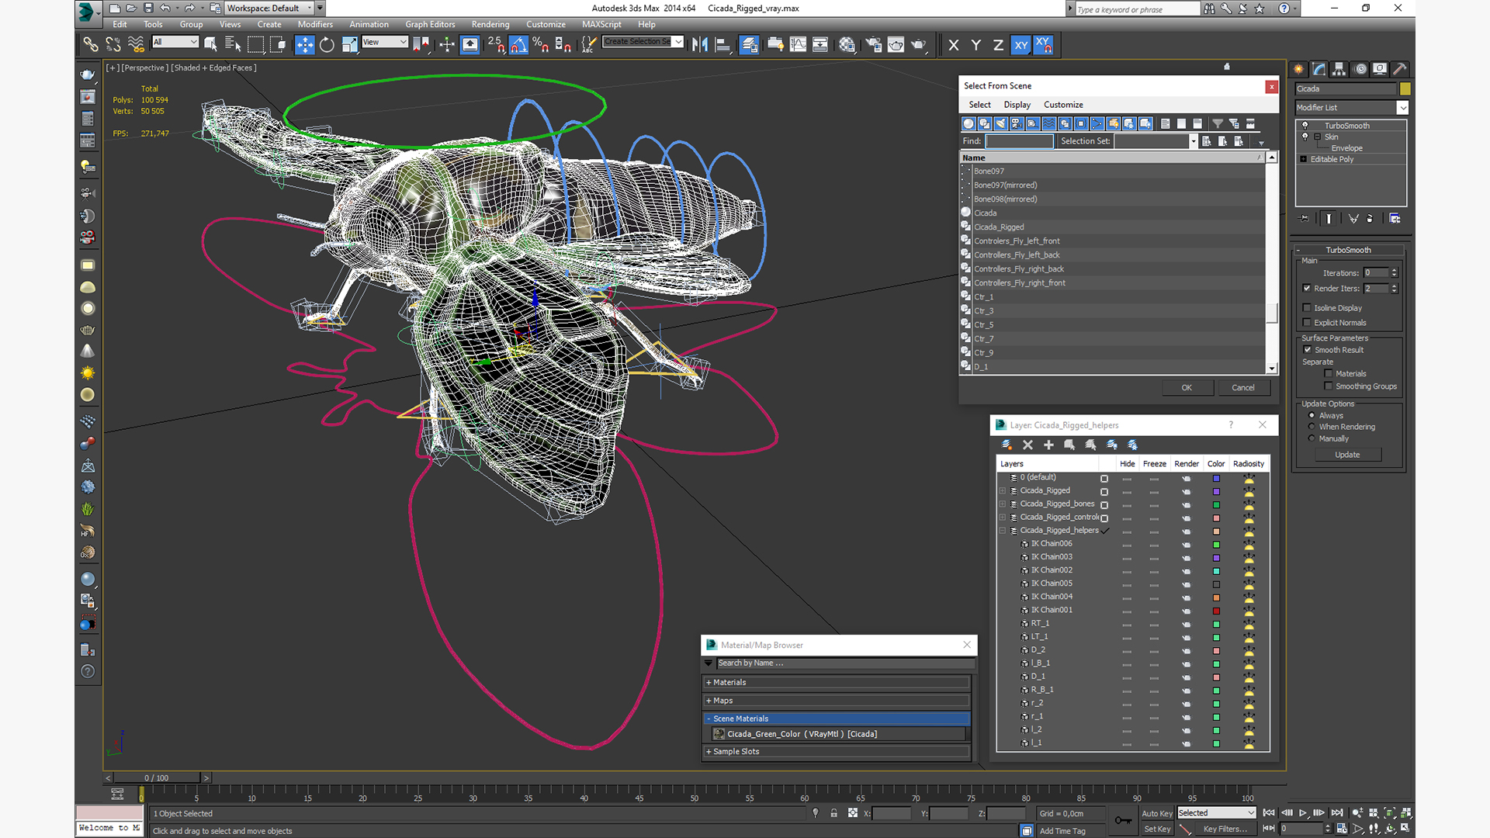
Task: Select the When Rendering update option
Action: 1312,427
